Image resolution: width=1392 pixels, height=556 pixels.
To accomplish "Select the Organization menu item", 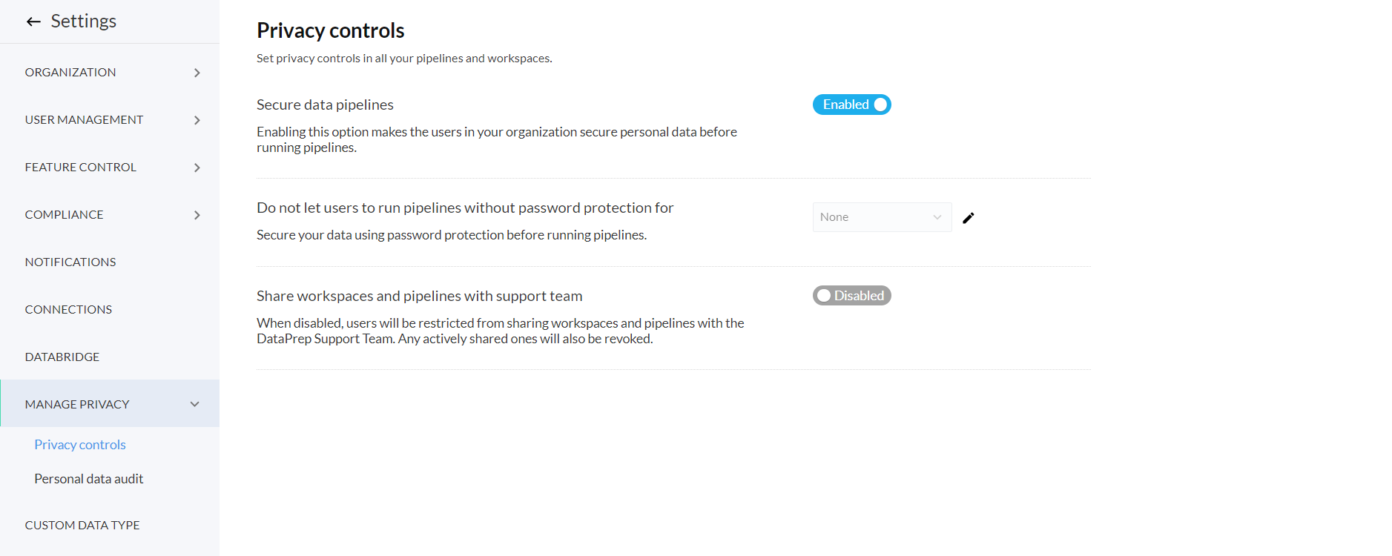I will pyautogui.click(x=70, y=72).
